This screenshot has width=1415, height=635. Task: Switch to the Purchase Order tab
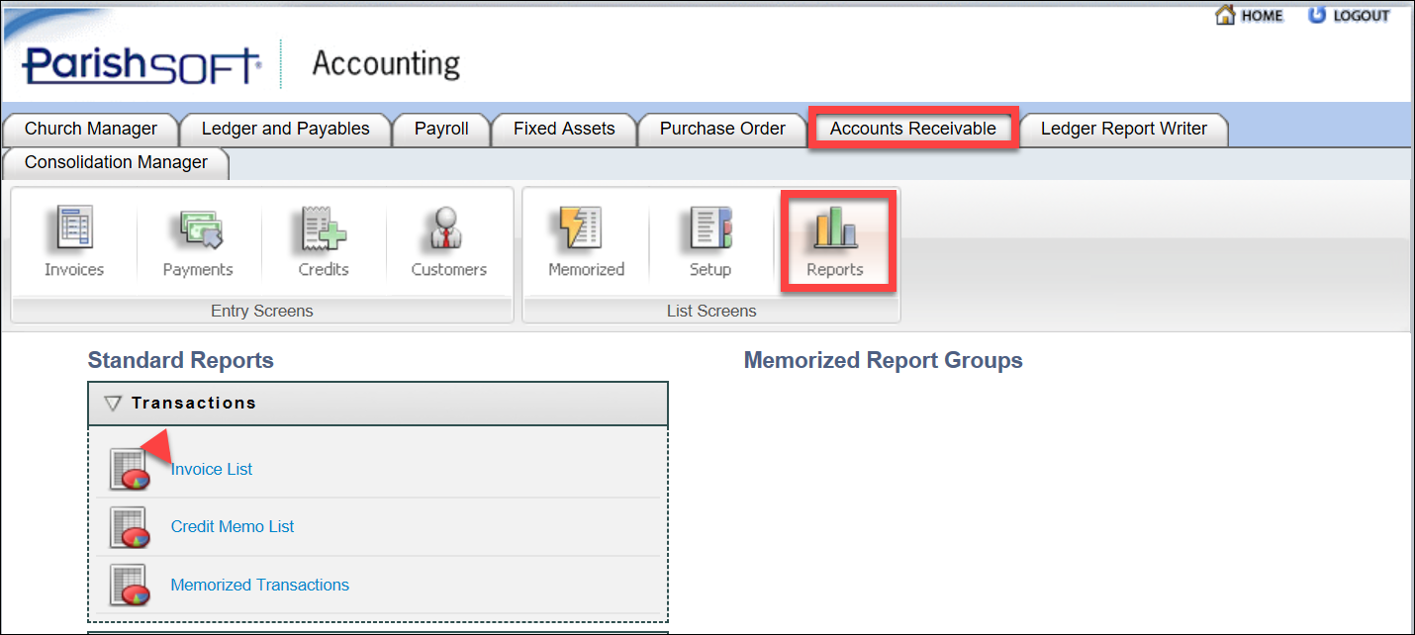coord(722,129)
